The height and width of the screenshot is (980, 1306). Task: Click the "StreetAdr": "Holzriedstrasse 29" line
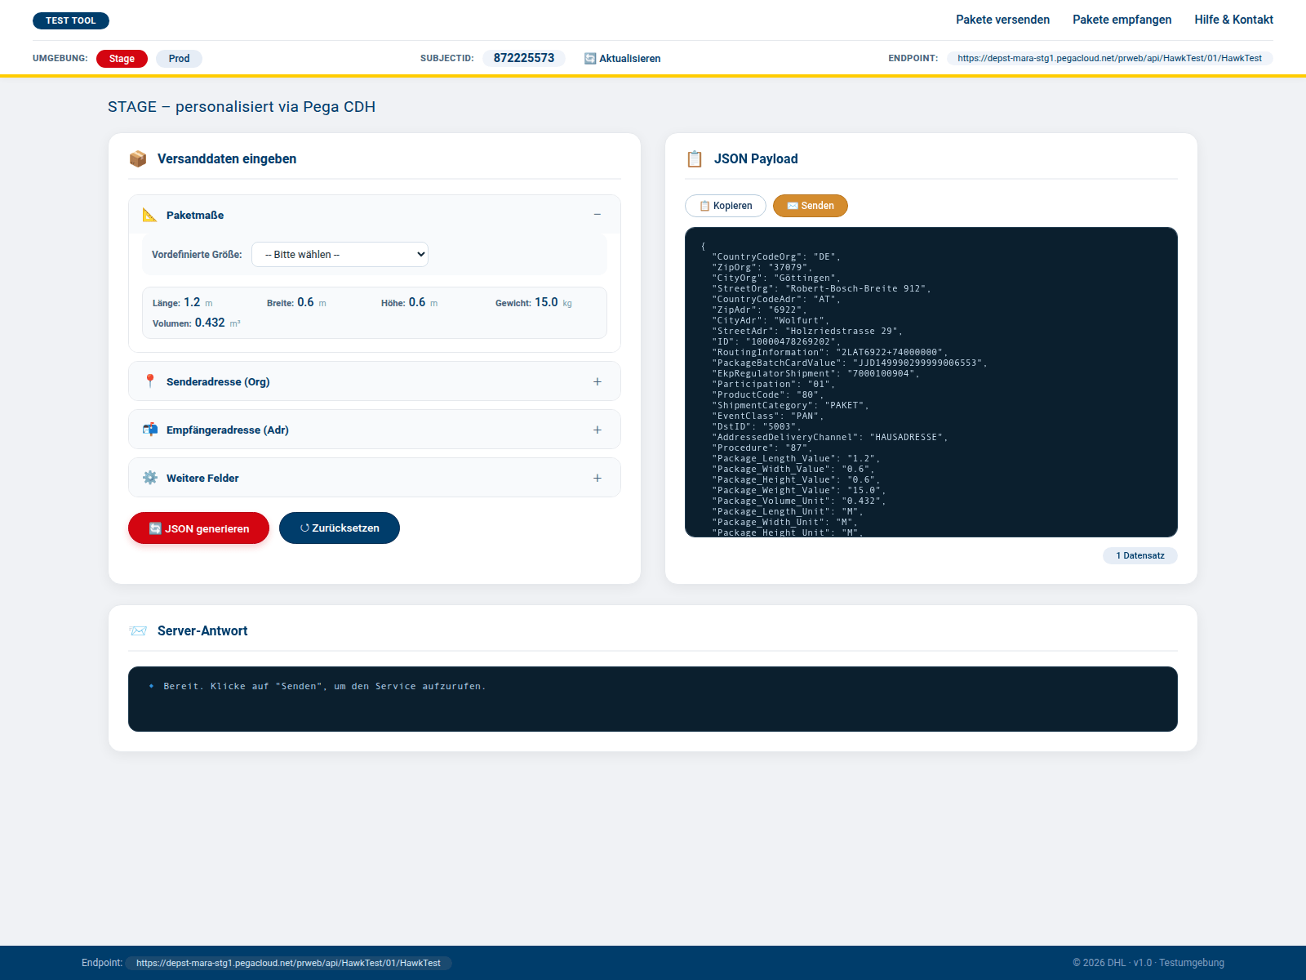[807, 331]
